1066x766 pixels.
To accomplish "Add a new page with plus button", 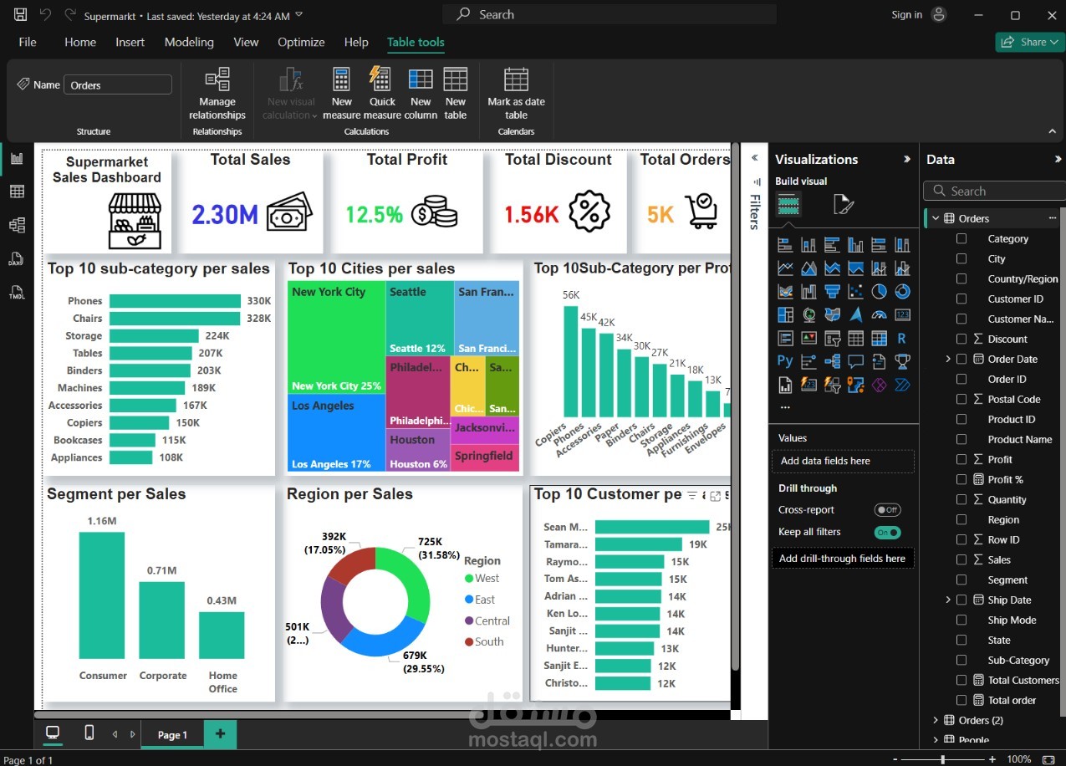I will [220, 733].
